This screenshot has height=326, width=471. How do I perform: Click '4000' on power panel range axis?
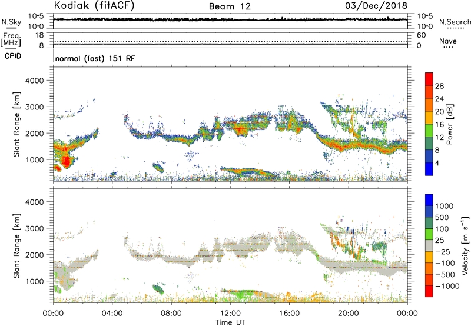[x=35, y=81]
